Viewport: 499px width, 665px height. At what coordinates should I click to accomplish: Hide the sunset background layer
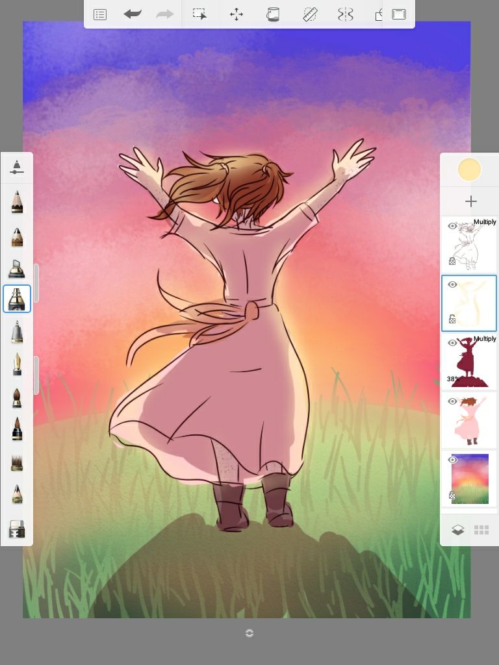452,460
